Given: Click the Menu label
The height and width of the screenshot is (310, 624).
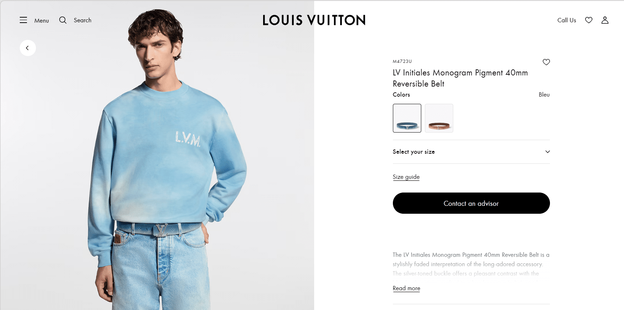Looking at the screenshot, I should click(x=42, y=20).
